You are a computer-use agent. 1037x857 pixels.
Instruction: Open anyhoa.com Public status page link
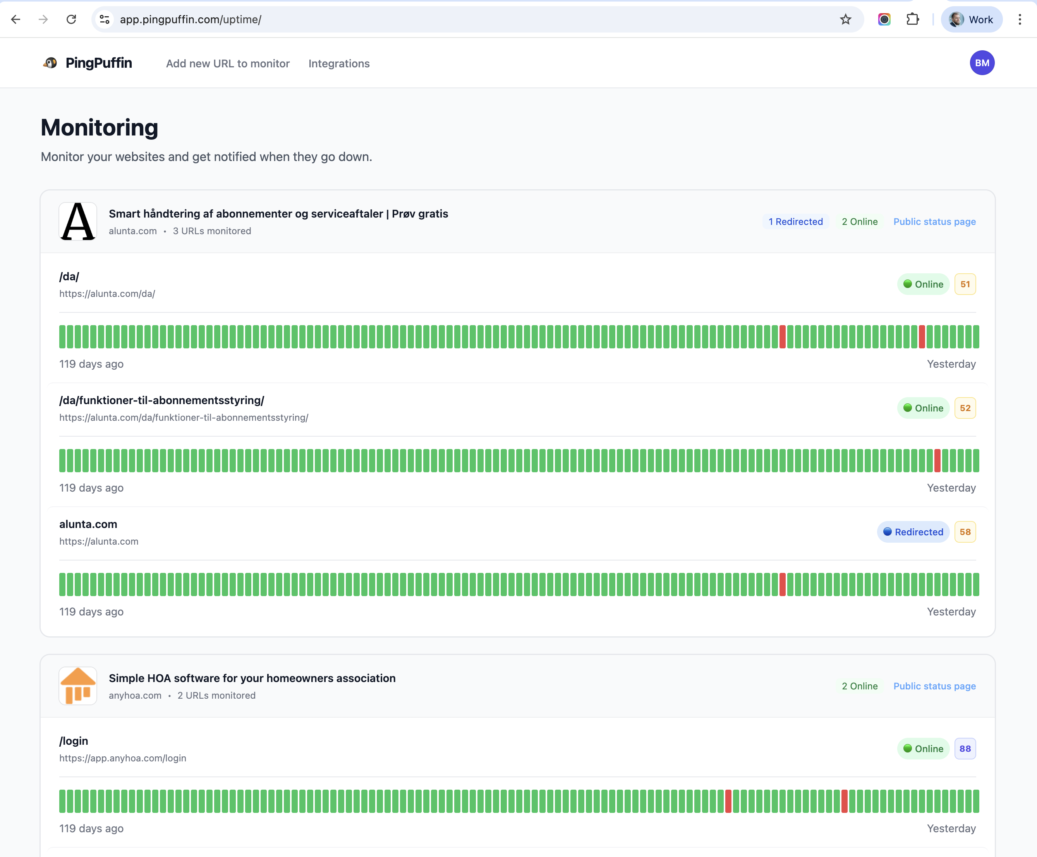click(x=934, y=686)
